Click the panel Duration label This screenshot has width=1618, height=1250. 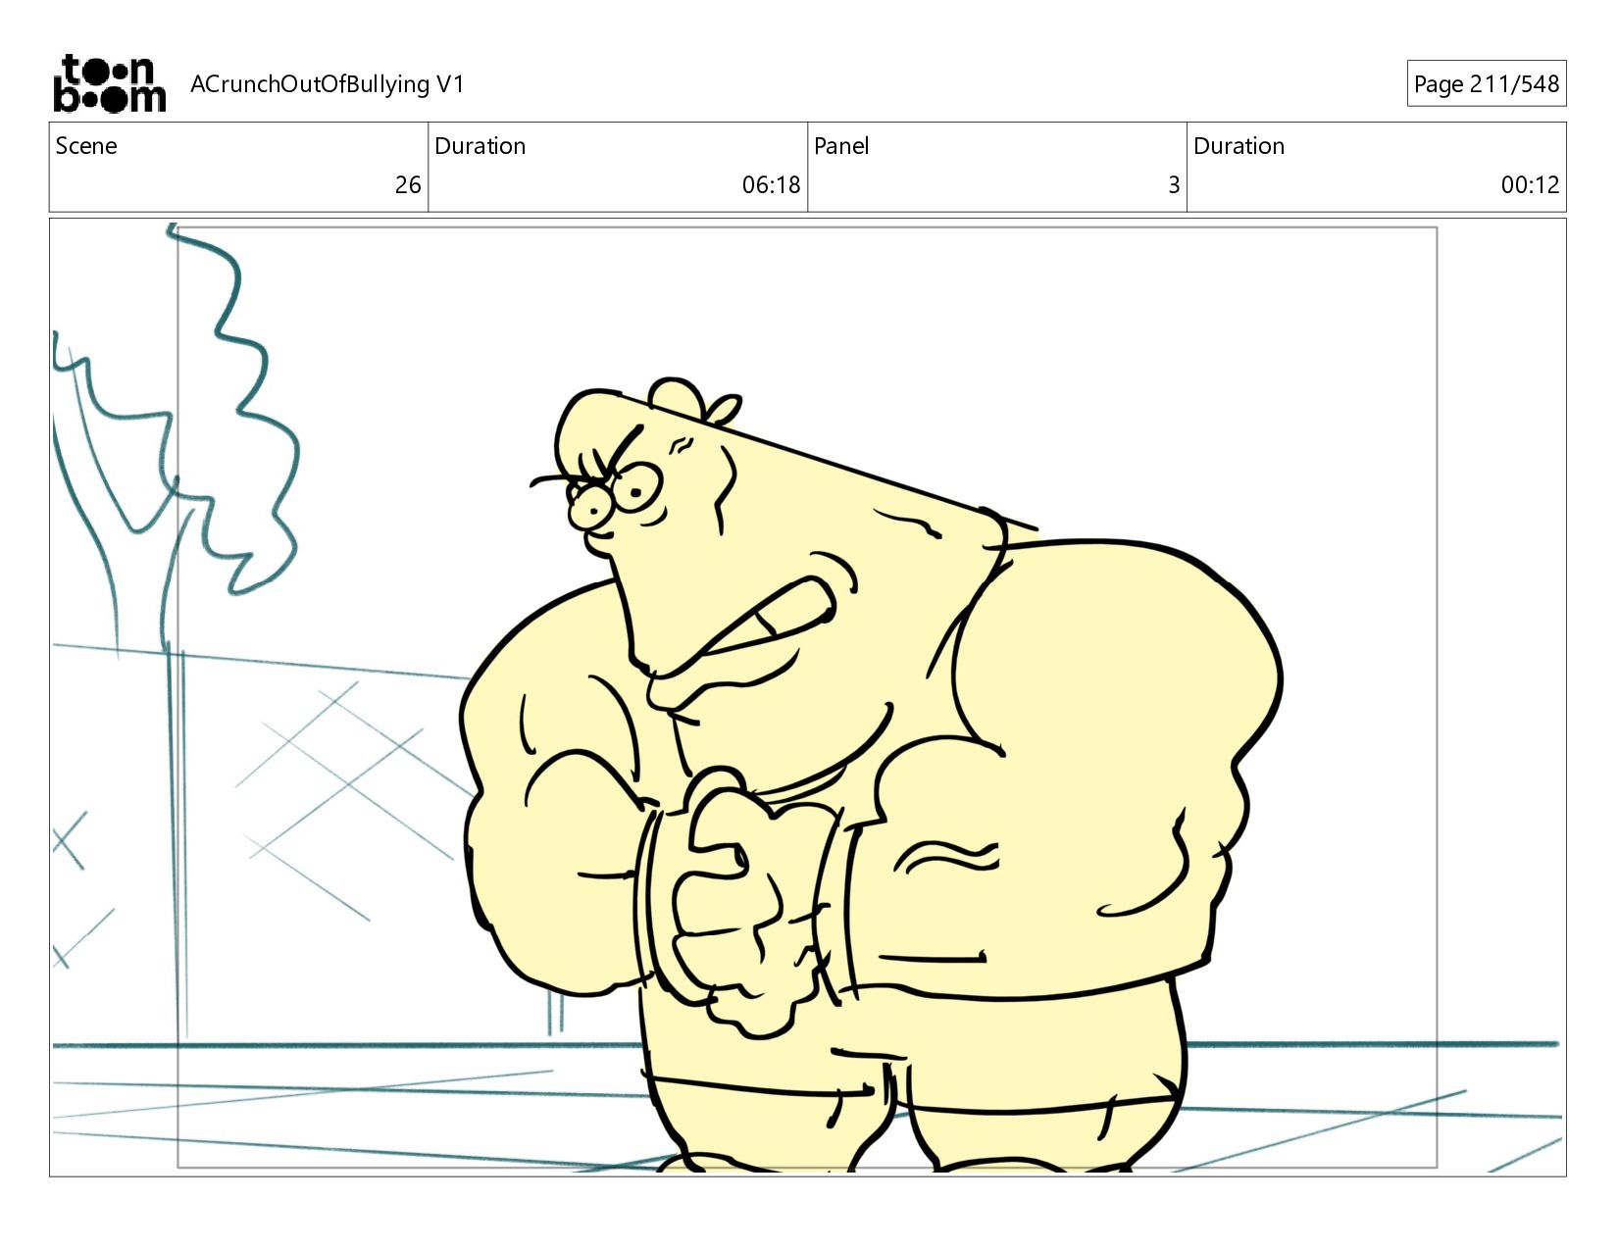coord(1239,146)
